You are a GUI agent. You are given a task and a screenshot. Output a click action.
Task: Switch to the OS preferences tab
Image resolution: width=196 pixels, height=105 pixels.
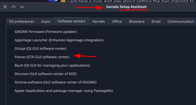22,21
